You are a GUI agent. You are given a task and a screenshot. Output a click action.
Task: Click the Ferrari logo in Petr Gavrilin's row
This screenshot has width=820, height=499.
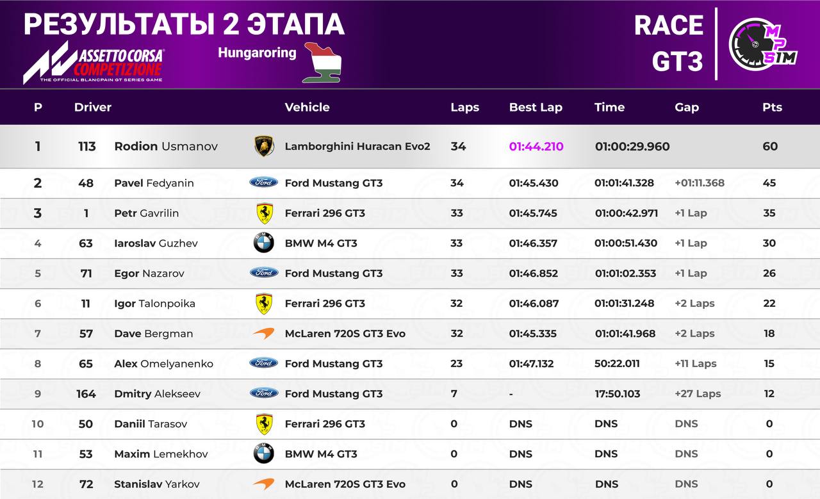[264, 213]
